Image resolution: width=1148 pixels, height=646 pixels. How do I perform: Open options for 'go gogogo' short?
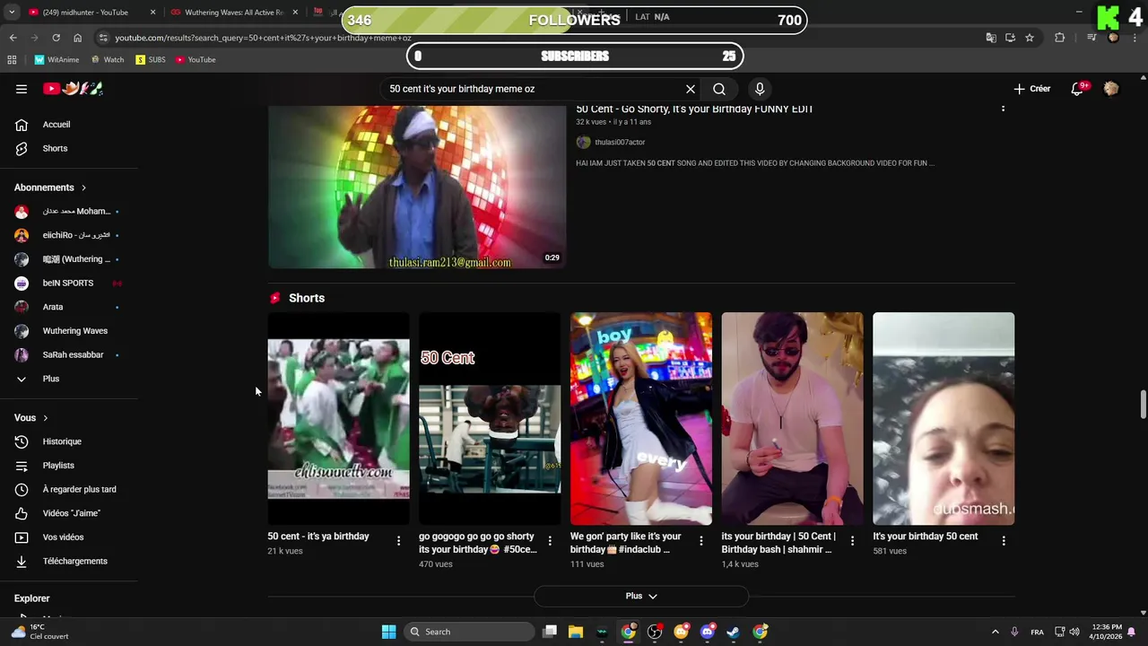point(550,541)
